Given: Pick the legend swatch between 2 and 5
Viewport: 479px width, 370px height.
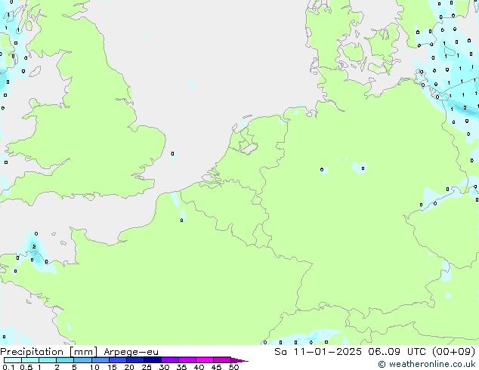Looking at the screenshot, I should pos(65,360).
